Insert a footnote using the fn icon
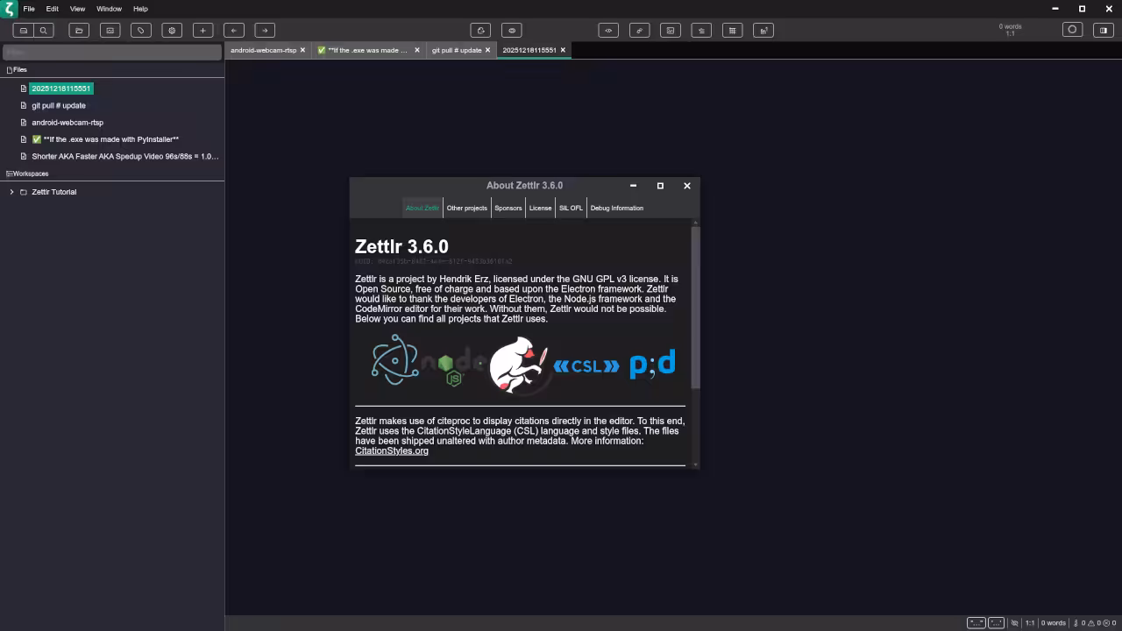Viewport: 1122px width, 631px height. pos(763,30)
